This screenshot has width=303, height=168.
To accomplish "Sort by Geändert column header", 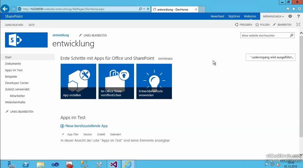I will click(116, 134).
